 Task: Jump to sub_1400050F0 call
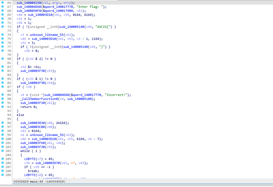(29, 11)
